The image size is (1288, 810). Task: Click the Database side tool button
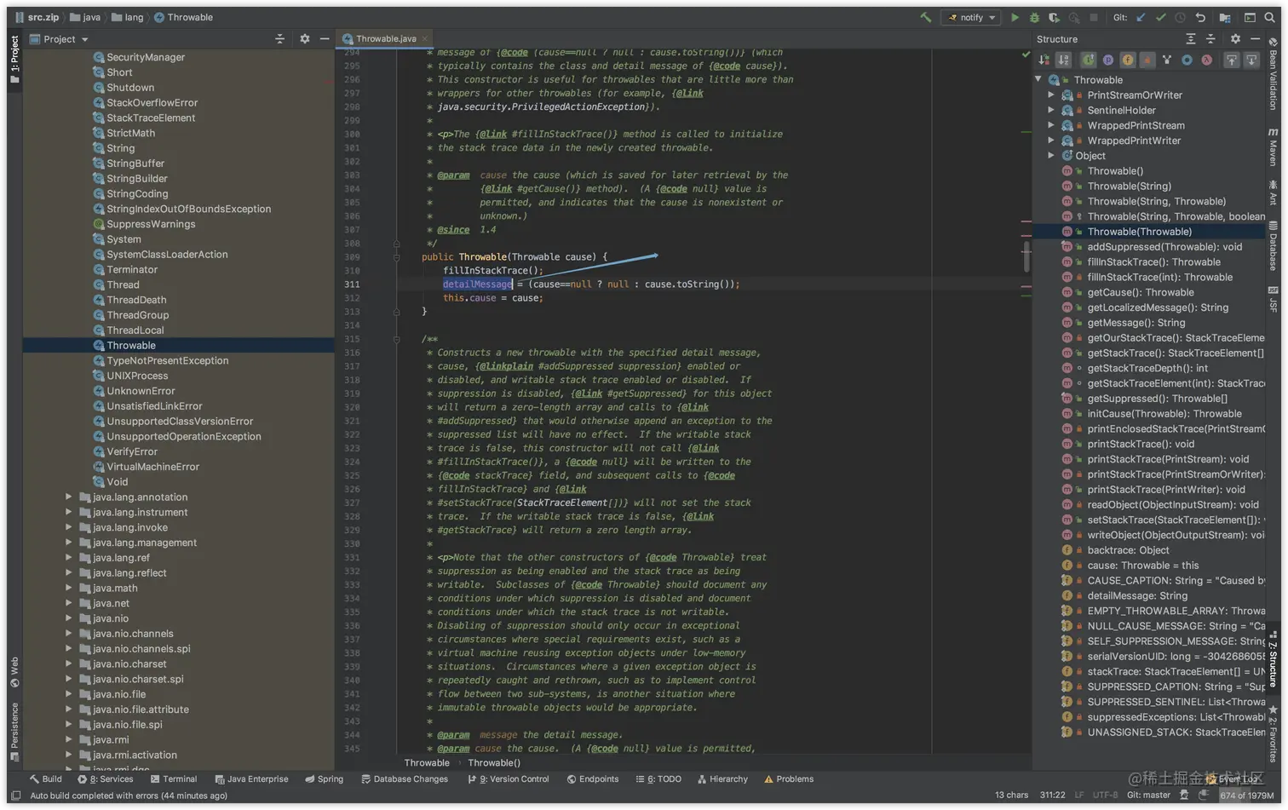click(1274, 247)
